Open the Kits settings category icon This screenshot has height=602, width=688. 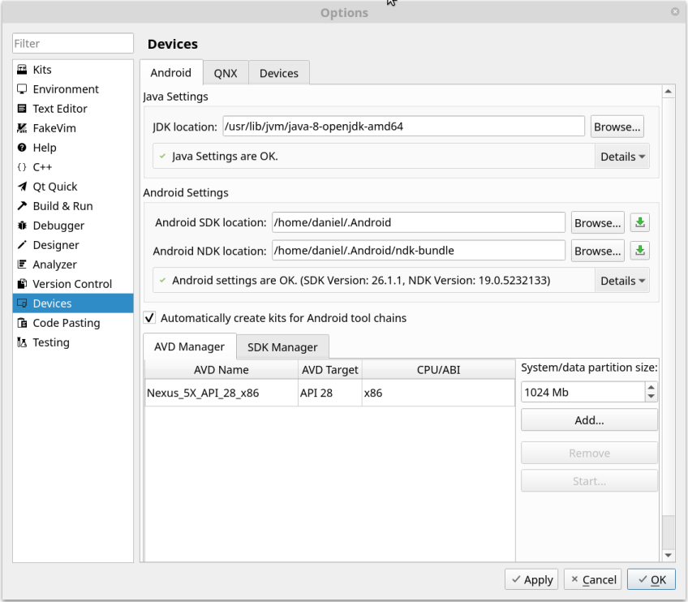[x=22, y=69]
